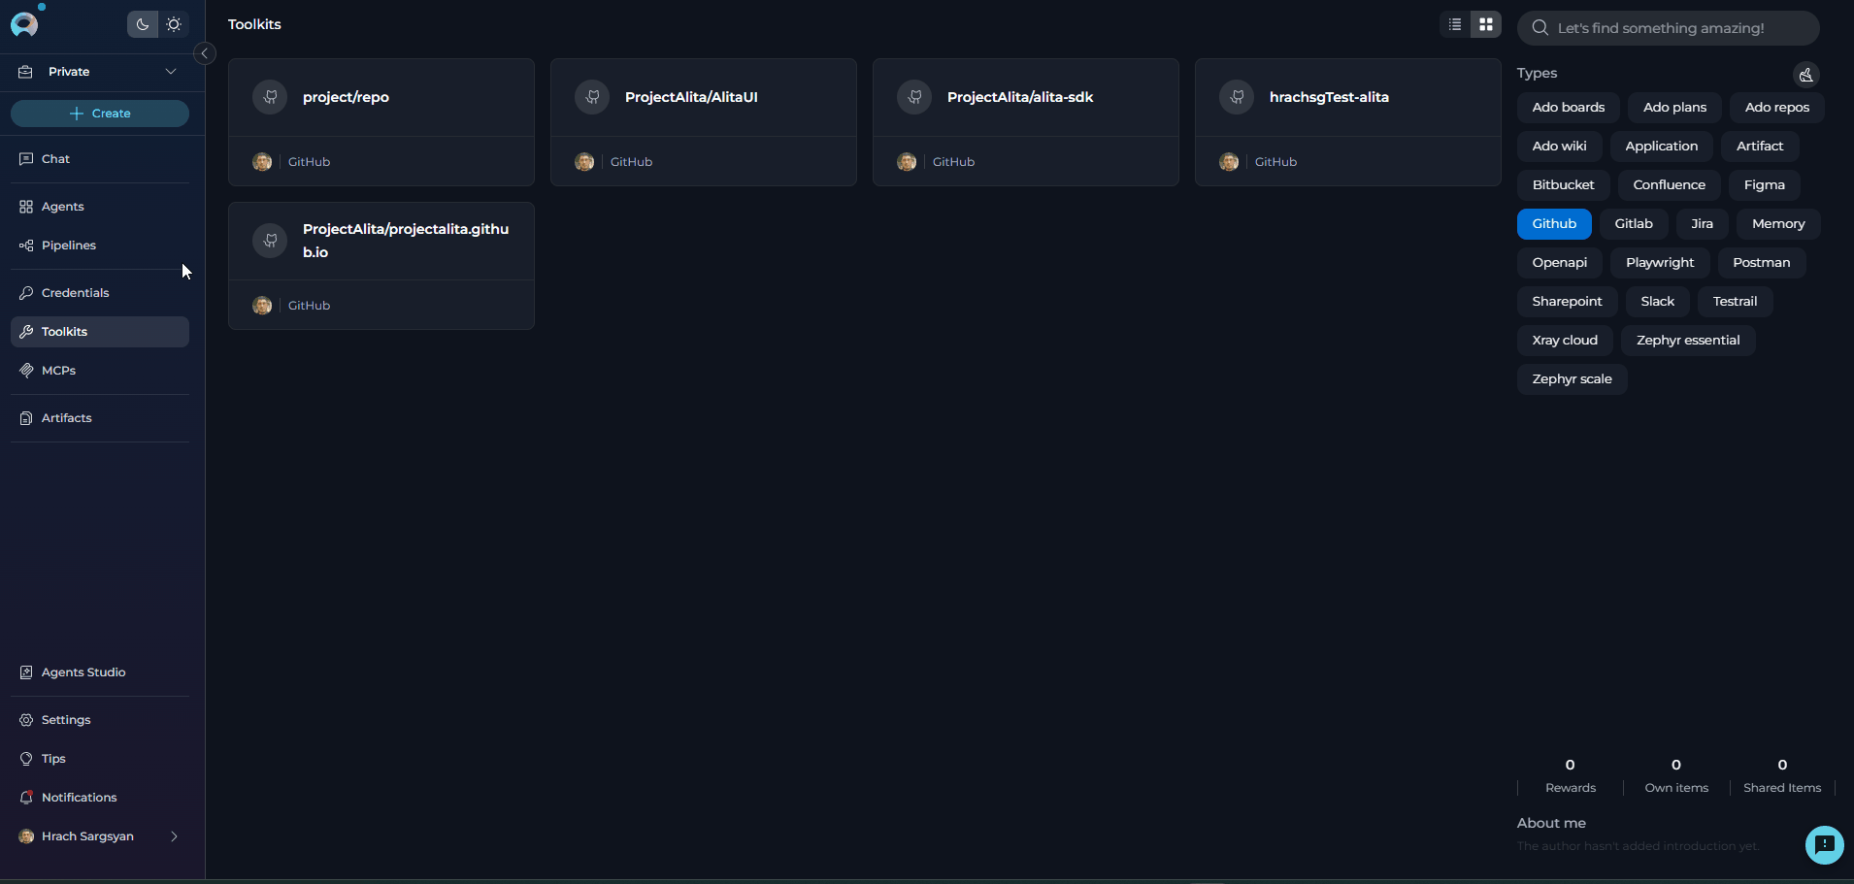Switch to light theme using the sun toggle
This screenshot has height=884, width=1854.
(x=174, y=24)
